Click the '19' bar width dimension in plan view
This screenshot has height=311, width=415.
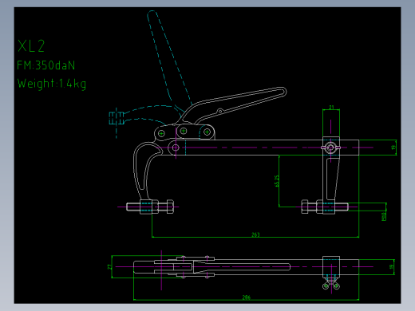[x=391, y=266]
